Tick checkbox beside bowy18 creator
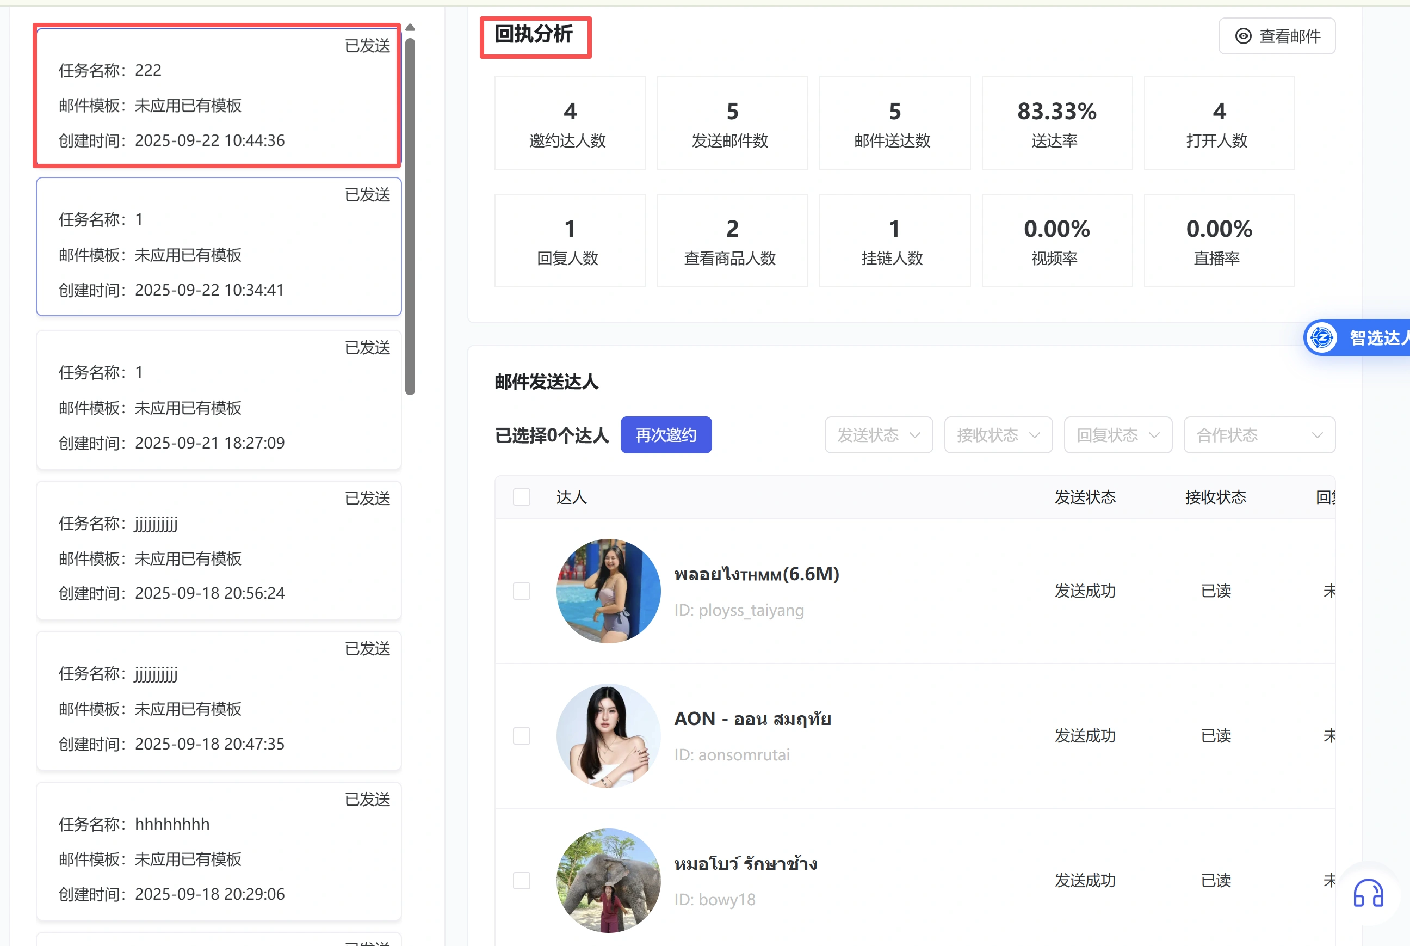 pos(522,880)
